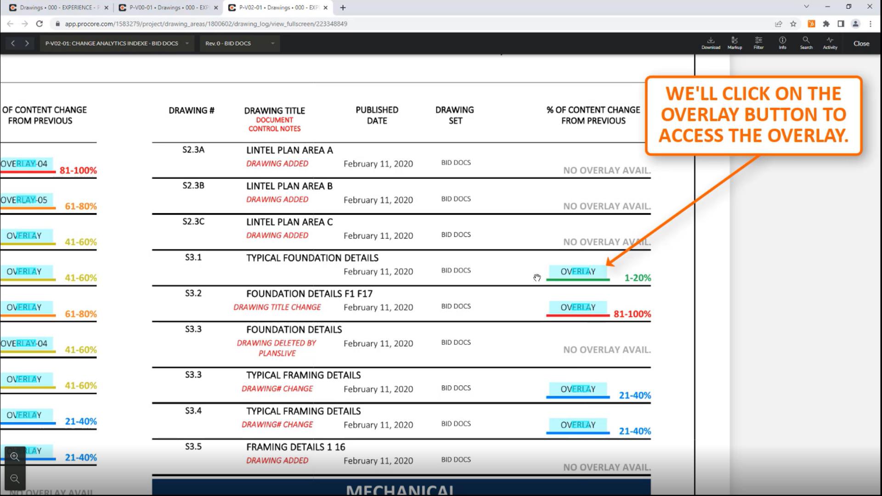Click the Download icon in toolbar
The height and width of the screenshot is (496, 882).
[x=711, y=43]
